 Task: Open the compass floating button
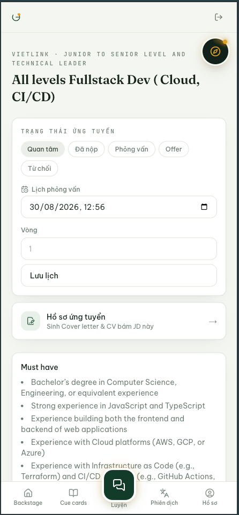click(x=215, y=51)
